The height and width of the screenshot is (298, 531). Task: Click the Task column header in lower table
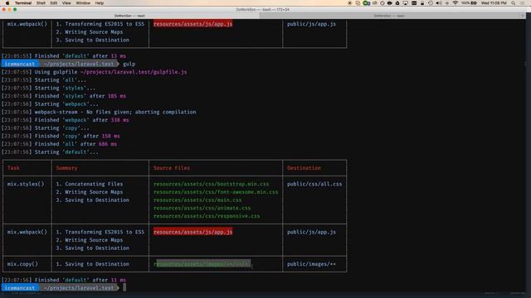coord(13,168)
